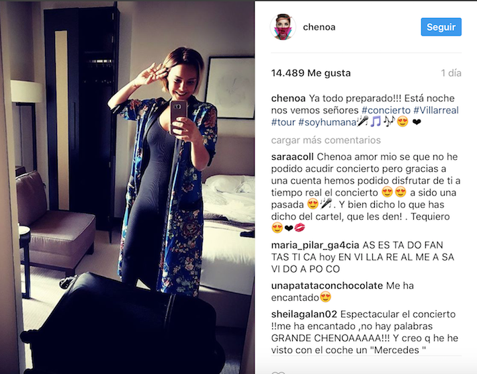The image size is (477, 374).
Task: Expand cargar más comentarios
Action: [x=326, y=140]
